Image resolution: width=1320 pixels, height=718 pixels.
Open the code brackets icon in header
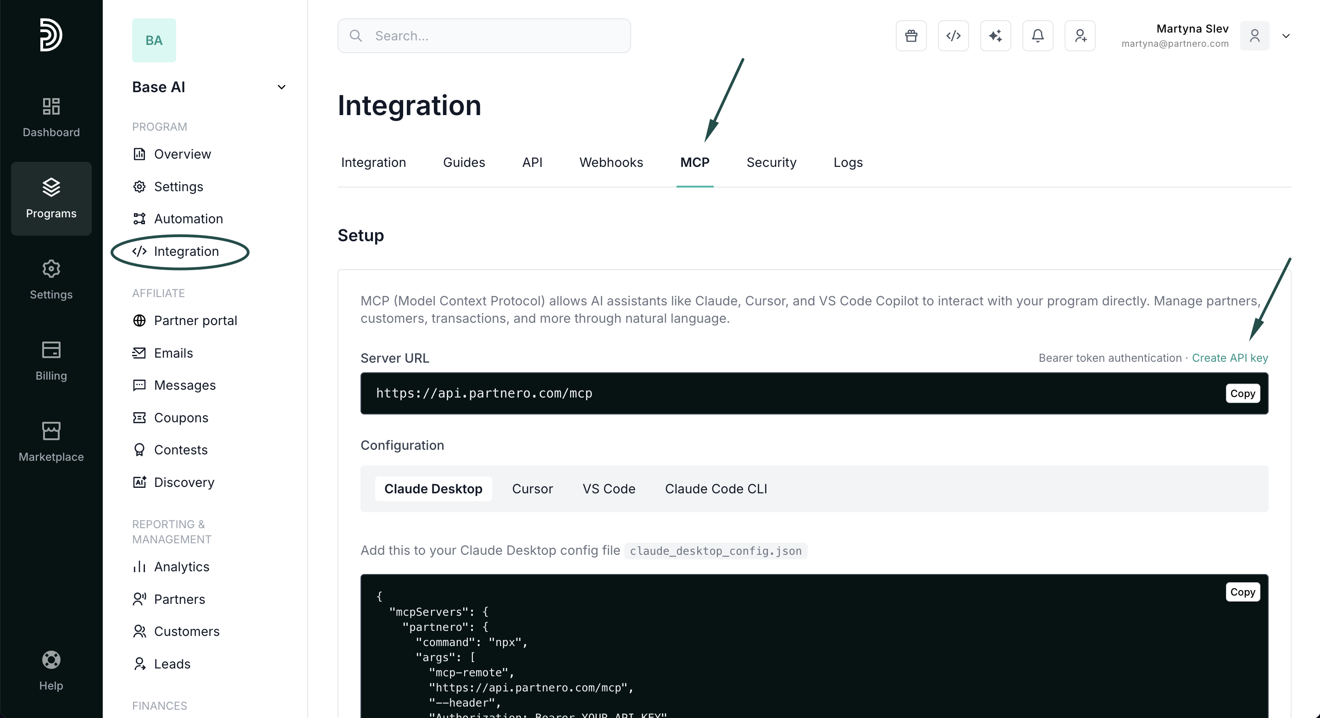coord(953,36)
